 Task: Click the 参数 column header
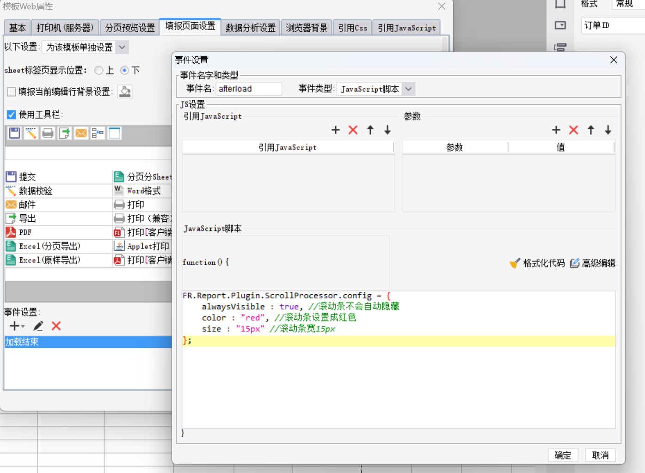(455, 147)
